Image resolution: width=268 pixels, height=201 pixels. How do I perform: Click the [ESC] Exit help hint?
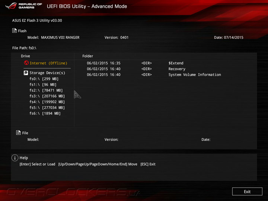click(x=148, y=164)
